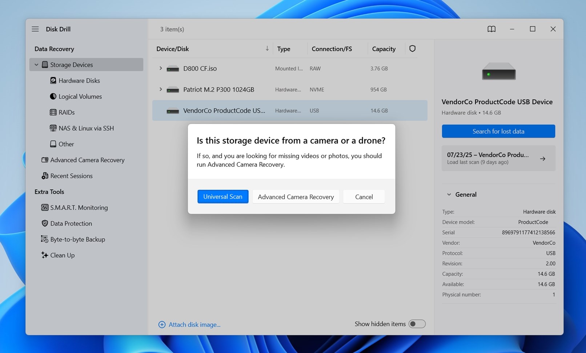Sort by the Device/Disk arrow
586x353 pixels.
(x=267, y=49)
